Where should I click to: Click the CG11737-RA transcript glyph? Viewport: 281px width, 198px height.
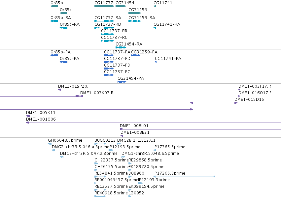click(x=104, y=21)
